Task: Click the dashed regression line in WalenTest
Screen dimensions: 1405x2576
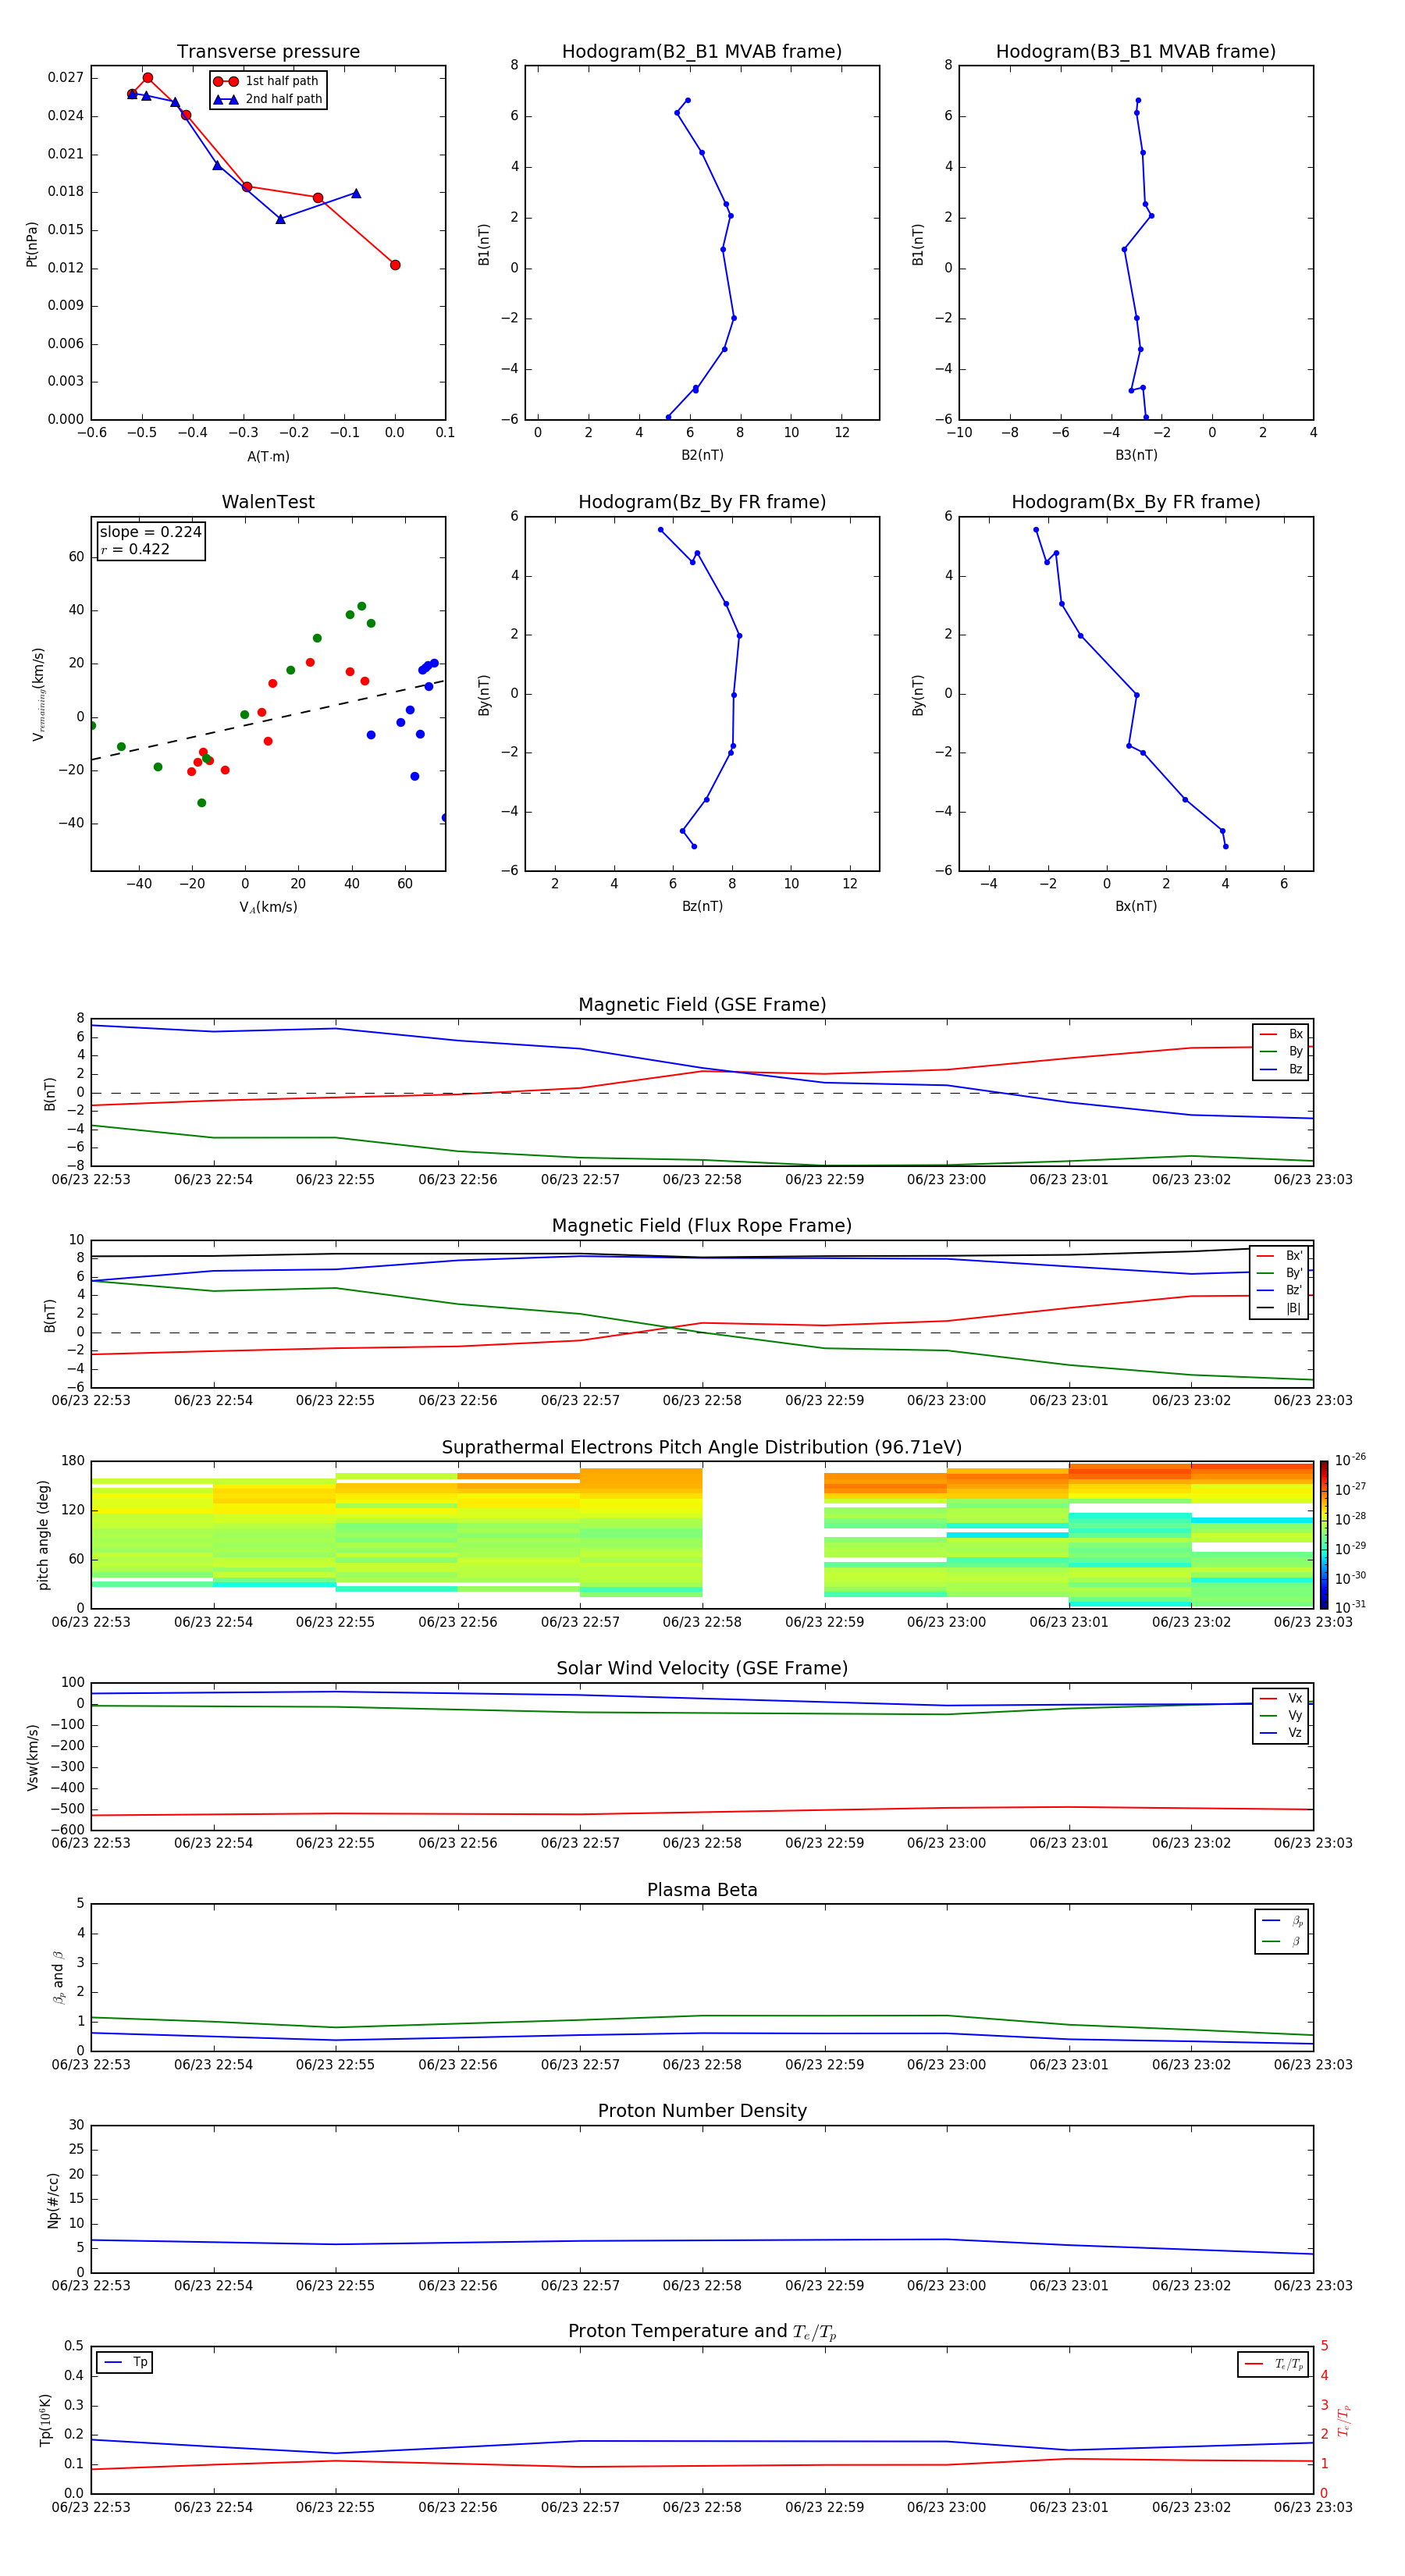Action: (268, 720)
